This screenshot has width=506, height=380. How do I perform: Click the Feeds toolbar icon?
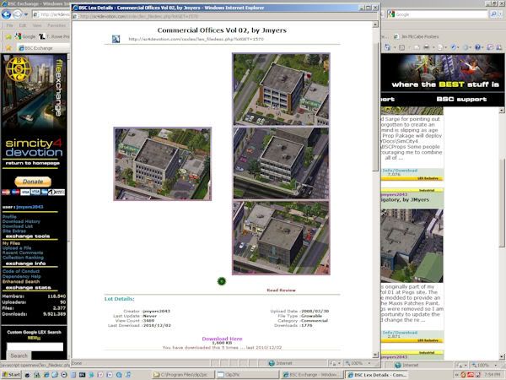click(x=401, y=47)
